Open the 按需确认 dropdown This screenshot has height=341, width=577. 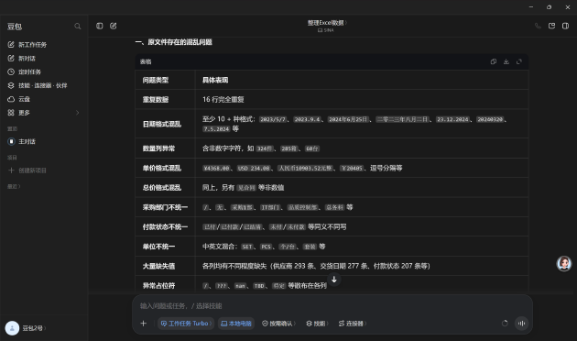[279, 324]
